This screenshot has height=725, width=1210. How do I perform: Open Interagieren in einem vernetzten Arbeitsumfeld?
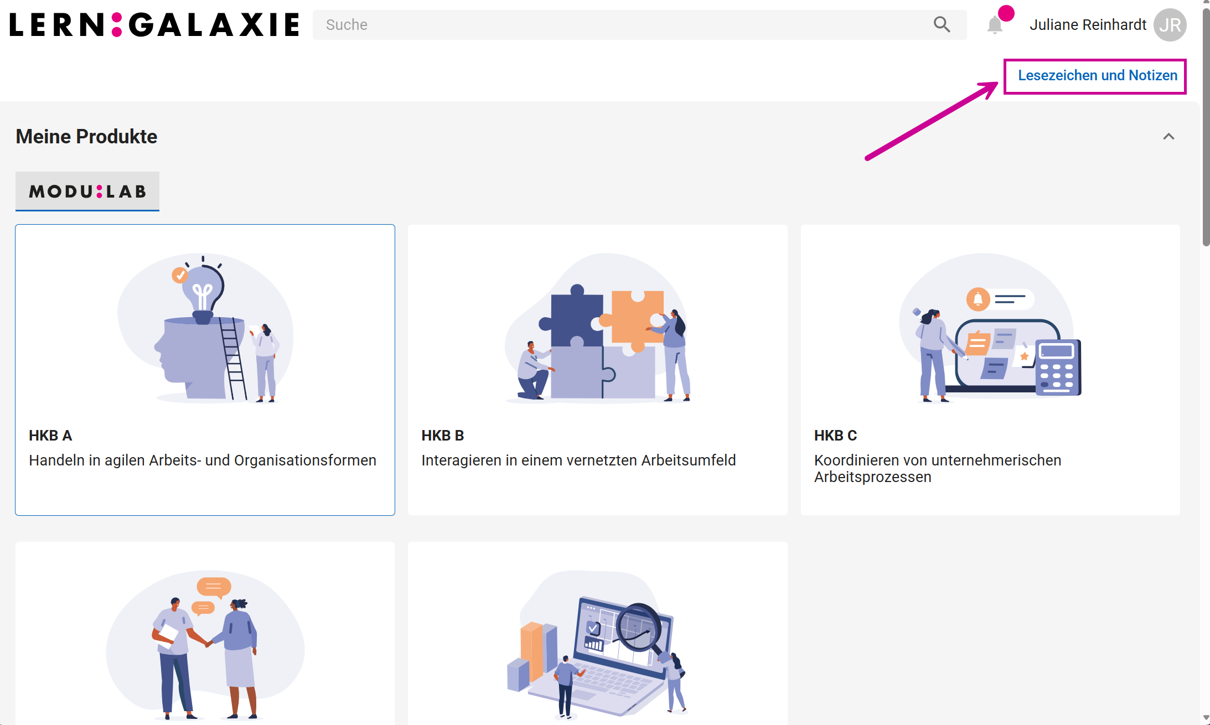[x=578, y=460]
